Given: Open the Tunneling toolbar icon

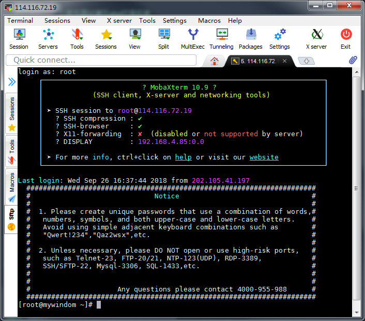Looking at the screenshot, I should pos(221,39).
